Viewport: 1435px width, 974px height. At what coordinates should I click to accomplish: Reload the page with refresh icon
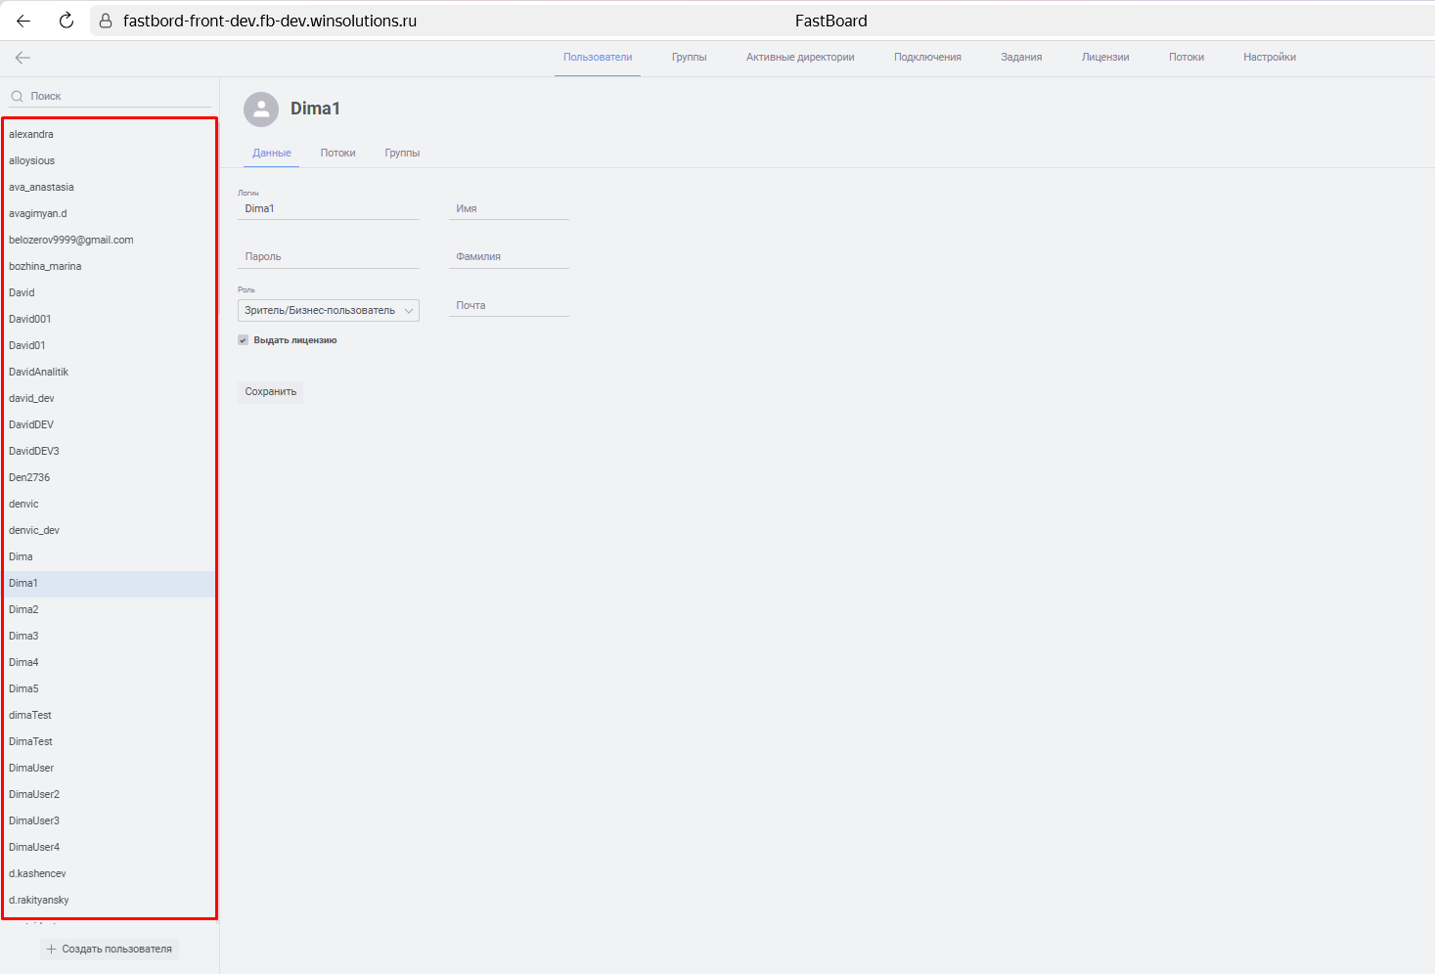67,21
